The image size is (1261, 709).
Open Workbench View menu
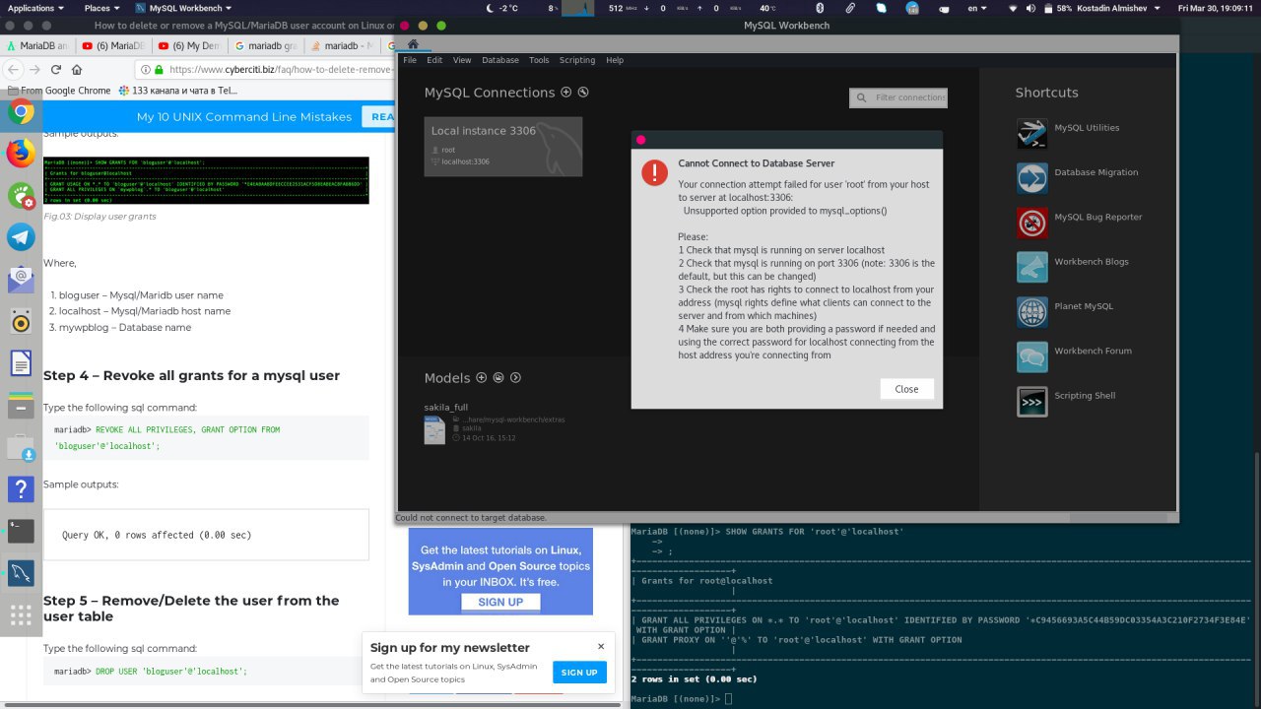pos(462,60)
